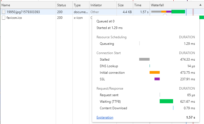Click the 621.67 ms TTFB duration

pyautogui.click(x=188, y=102)
